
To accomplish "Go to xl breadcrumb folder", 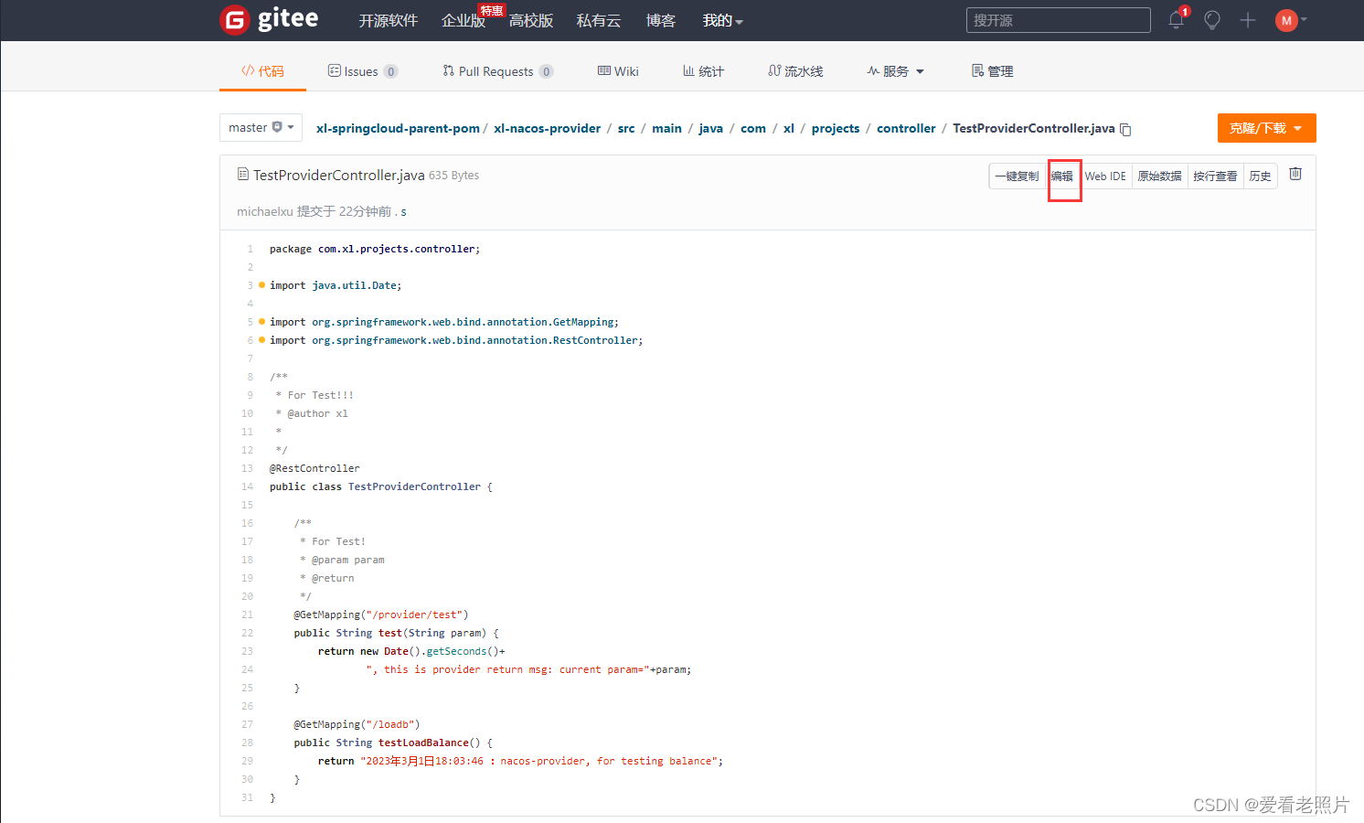I will pyautogui.click(x=789, y=128).
